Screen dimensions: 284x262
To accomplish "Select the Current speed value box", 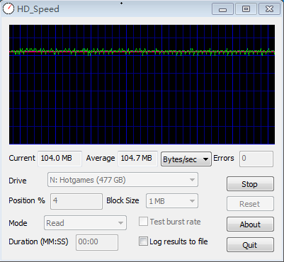I will click(59, 159).
